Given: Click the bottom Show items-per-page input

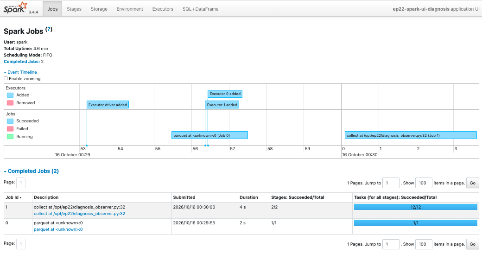Looking at the screenshot, I should pos(424,244).
